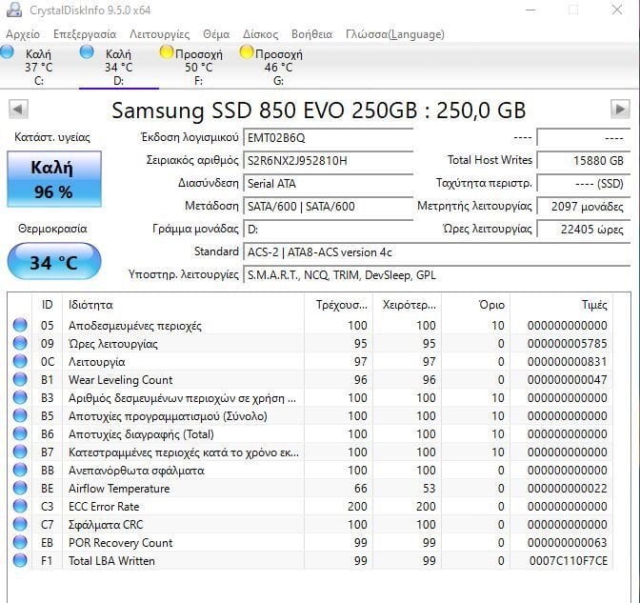Click status orb of attribute B3
The width and height of the screenshot is (640, 603).
coord(20,397)
